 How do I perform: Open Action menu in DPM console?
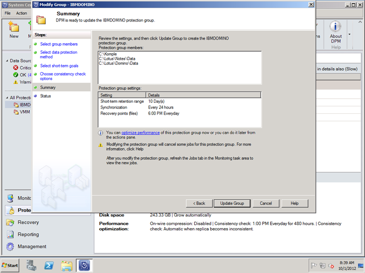point(22,13)
